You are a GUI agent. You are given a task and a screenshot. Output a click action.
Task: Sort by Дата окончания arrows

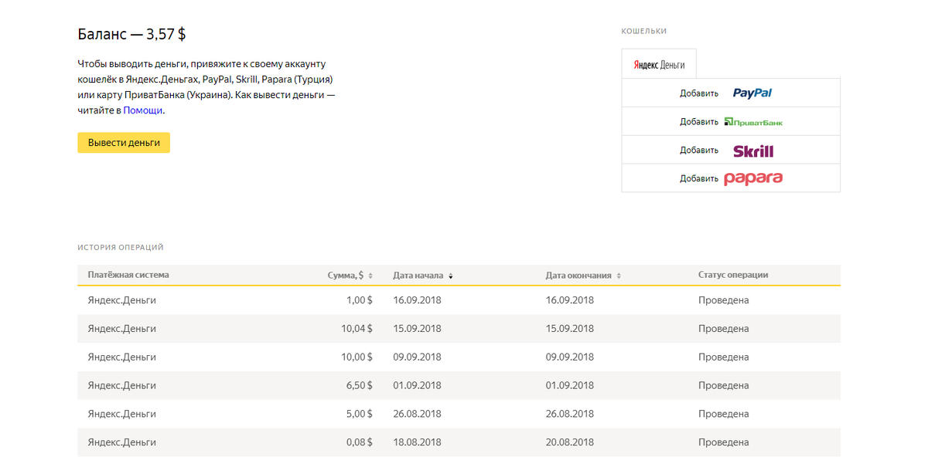619,276
